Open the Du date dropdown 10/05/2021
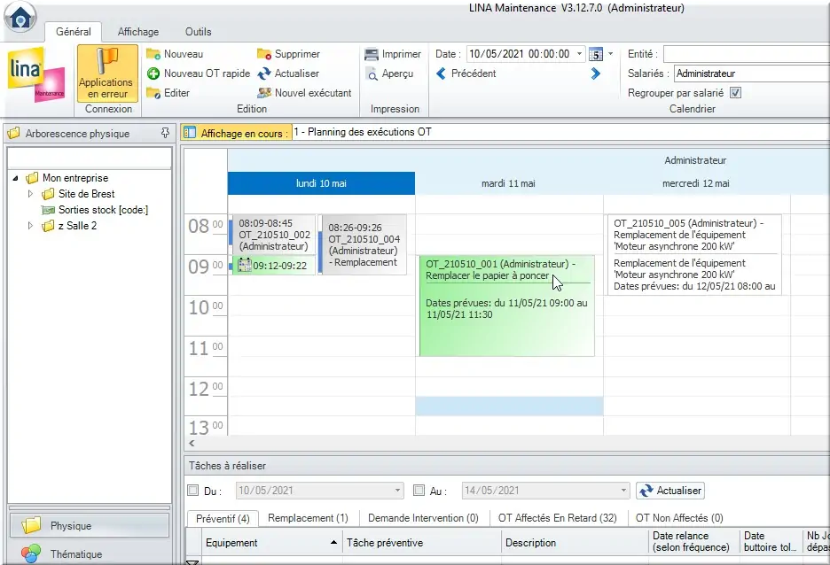Viewport: 830px width, 565px height. point(397,491)
